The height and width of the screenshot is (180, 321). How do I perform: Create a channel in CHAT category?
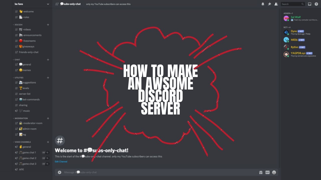click(48, 60)
